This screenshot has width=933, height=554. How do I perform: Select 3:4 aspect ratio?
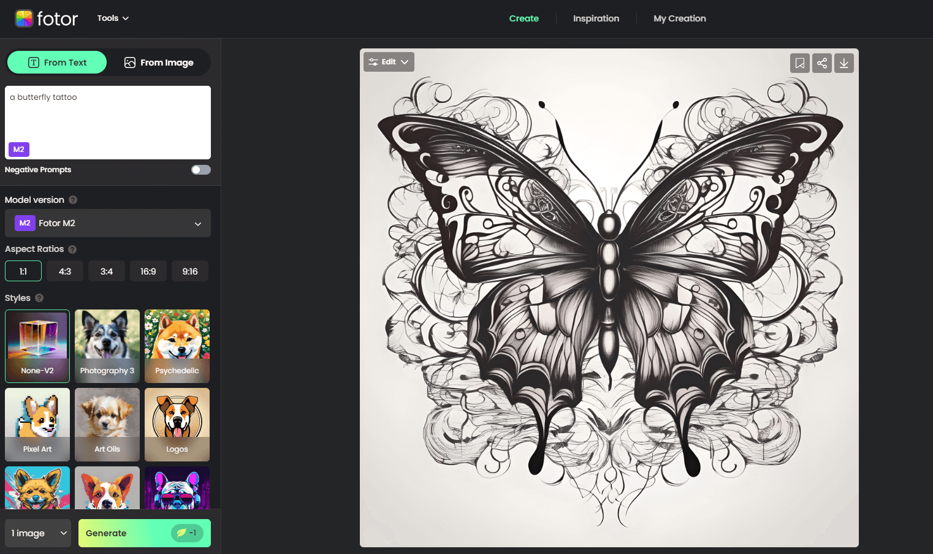click(x=107, y=271)
